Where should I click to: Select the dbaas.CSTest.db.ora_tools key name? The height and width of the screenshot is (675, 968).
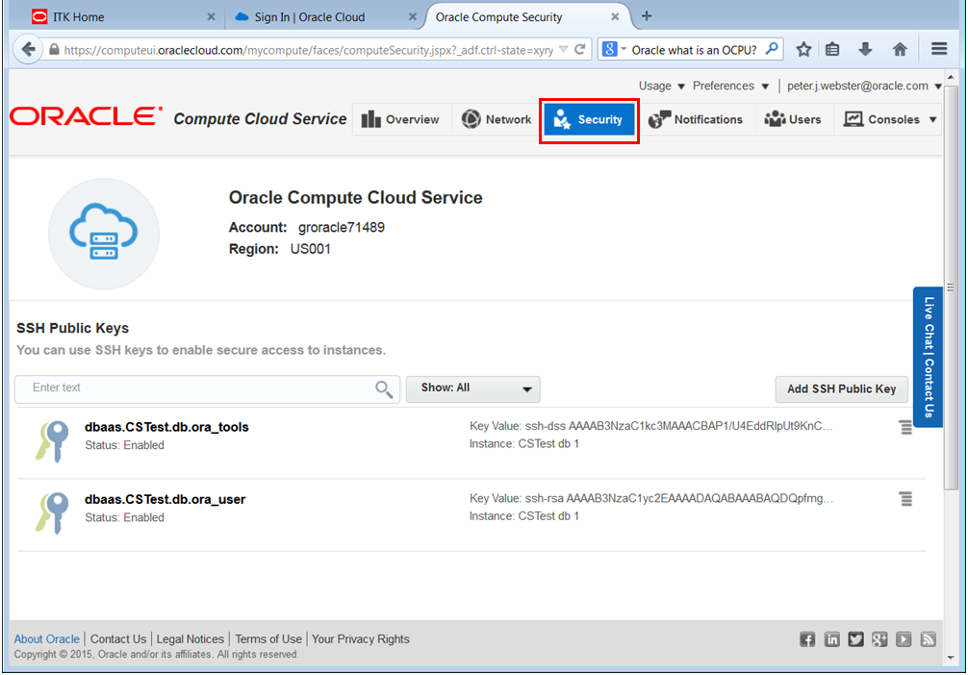point(166,427)
